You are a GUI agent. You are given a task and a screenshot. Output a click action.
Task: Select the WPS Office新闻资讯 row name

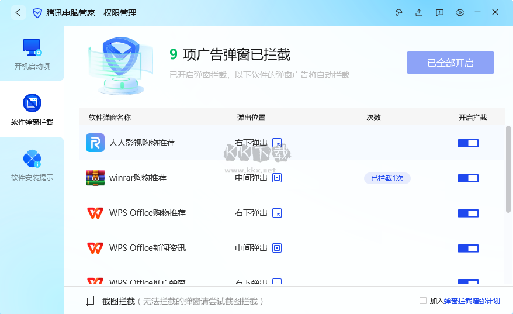148,248
